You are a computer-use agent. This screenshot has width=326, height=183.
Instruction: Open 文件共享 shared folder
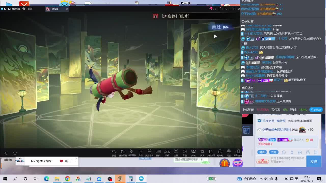click(x=211, y=153)
